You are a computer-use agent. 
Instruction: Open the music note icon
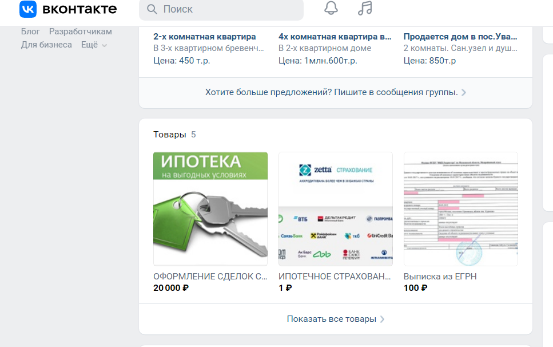click(364, 9)
